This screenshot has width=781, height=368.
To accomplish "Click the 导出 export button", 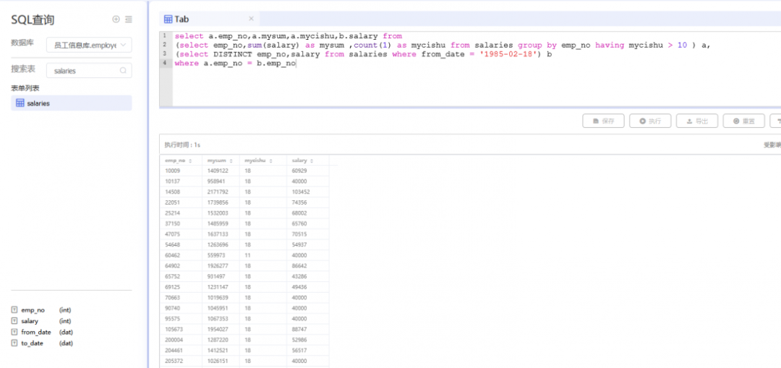I will point(697,121).
